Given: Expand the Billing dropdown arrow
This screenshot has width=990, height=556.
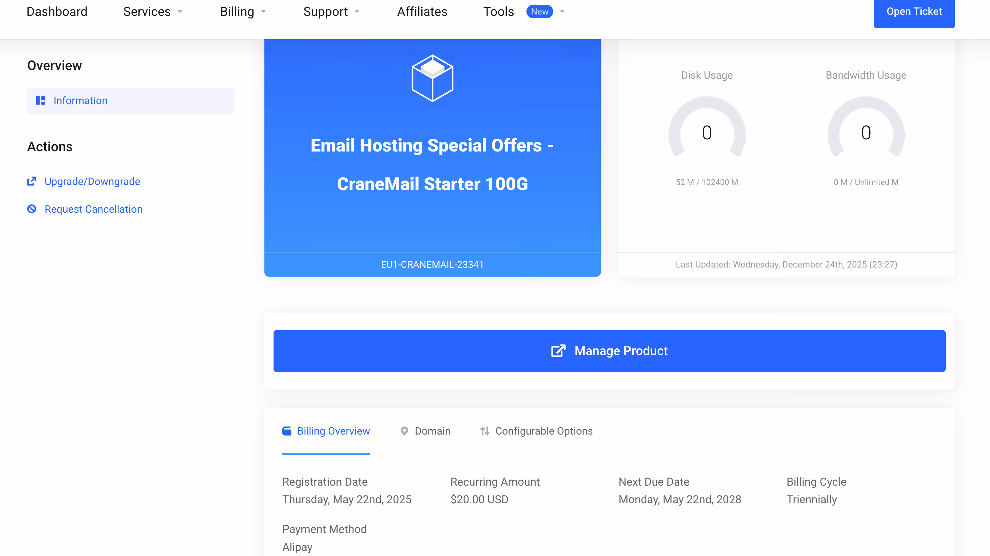Looking at the screenshot, I should pos(263,11).
